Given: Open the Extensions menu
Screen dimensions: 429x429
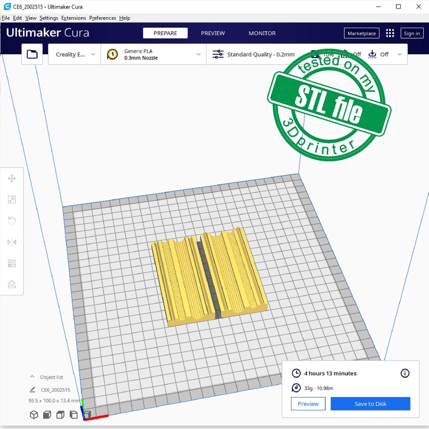Looking at the screenshot, I should [x=73, y=18].
